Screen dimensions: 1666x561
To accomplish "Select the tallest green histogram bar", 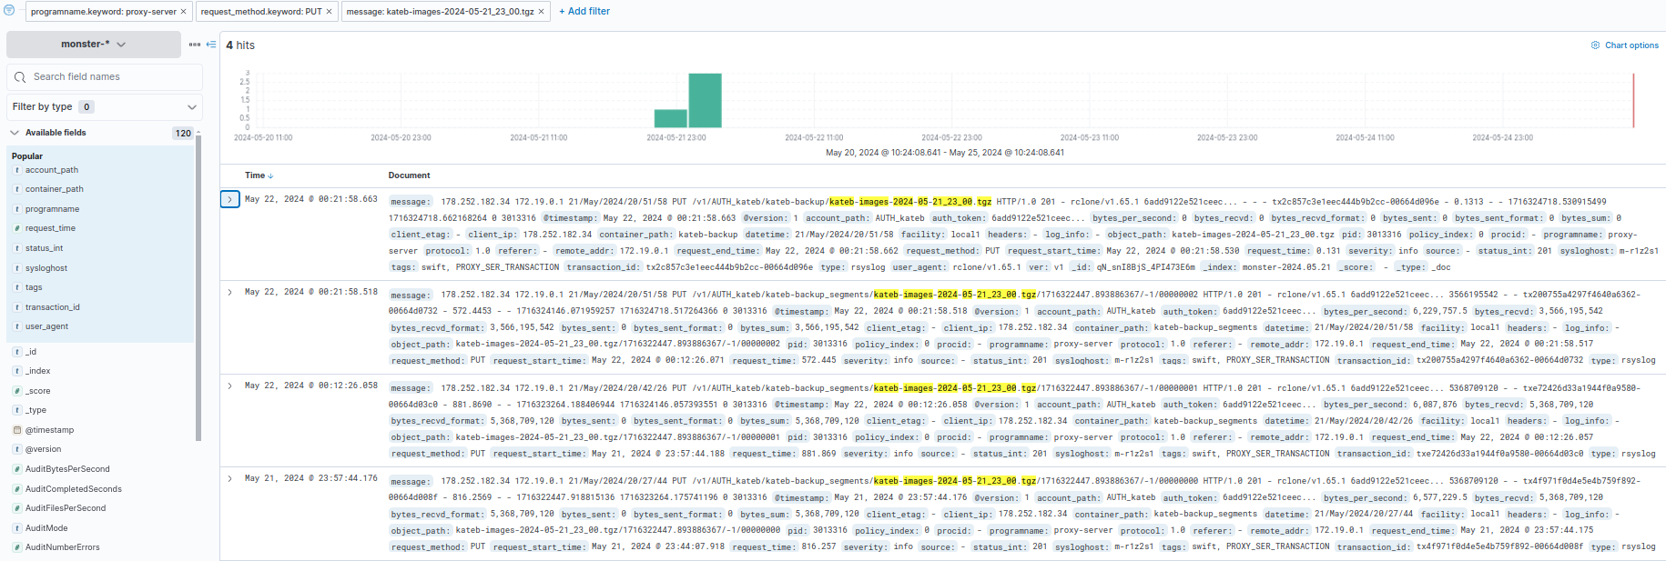I will (706, 100).
